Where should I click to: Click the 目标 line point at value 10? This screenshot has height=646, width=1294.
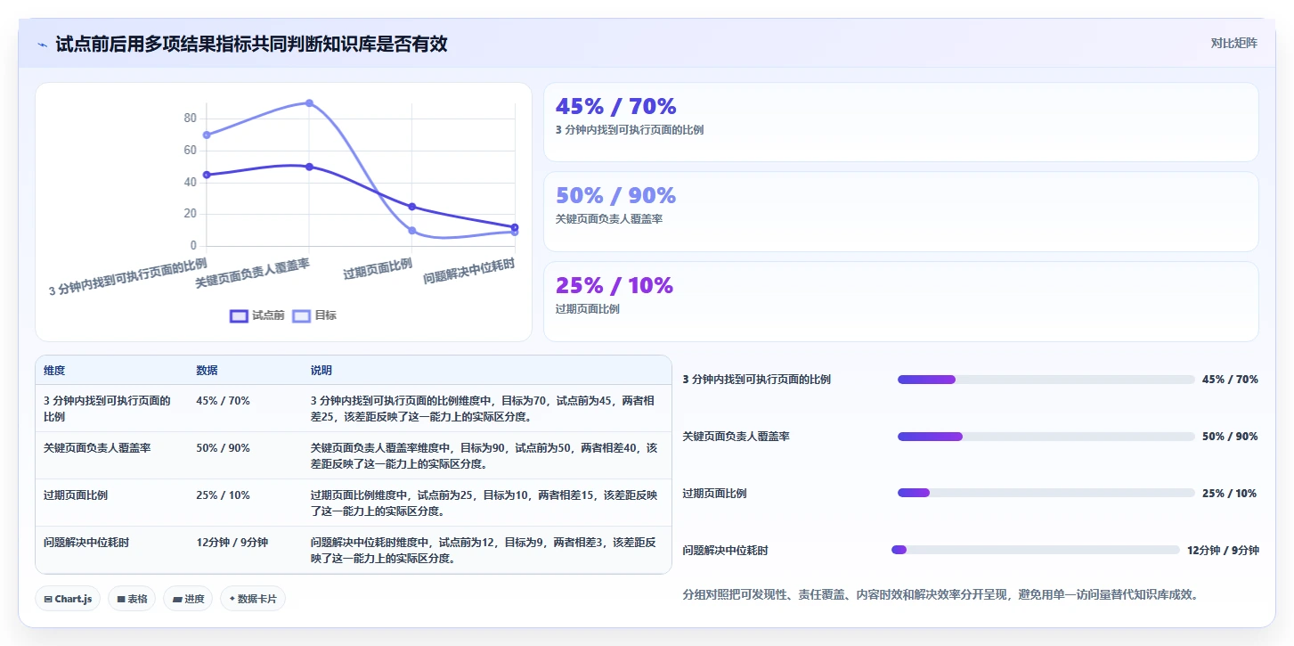411,230
